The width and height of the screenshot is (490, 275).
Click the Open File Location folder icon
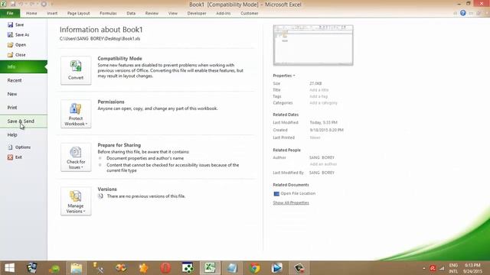point(276,193)
